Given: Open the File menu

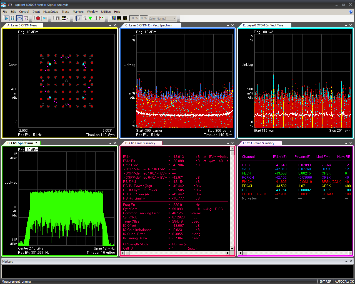Looking at the screenshot, I should (5, 12).
